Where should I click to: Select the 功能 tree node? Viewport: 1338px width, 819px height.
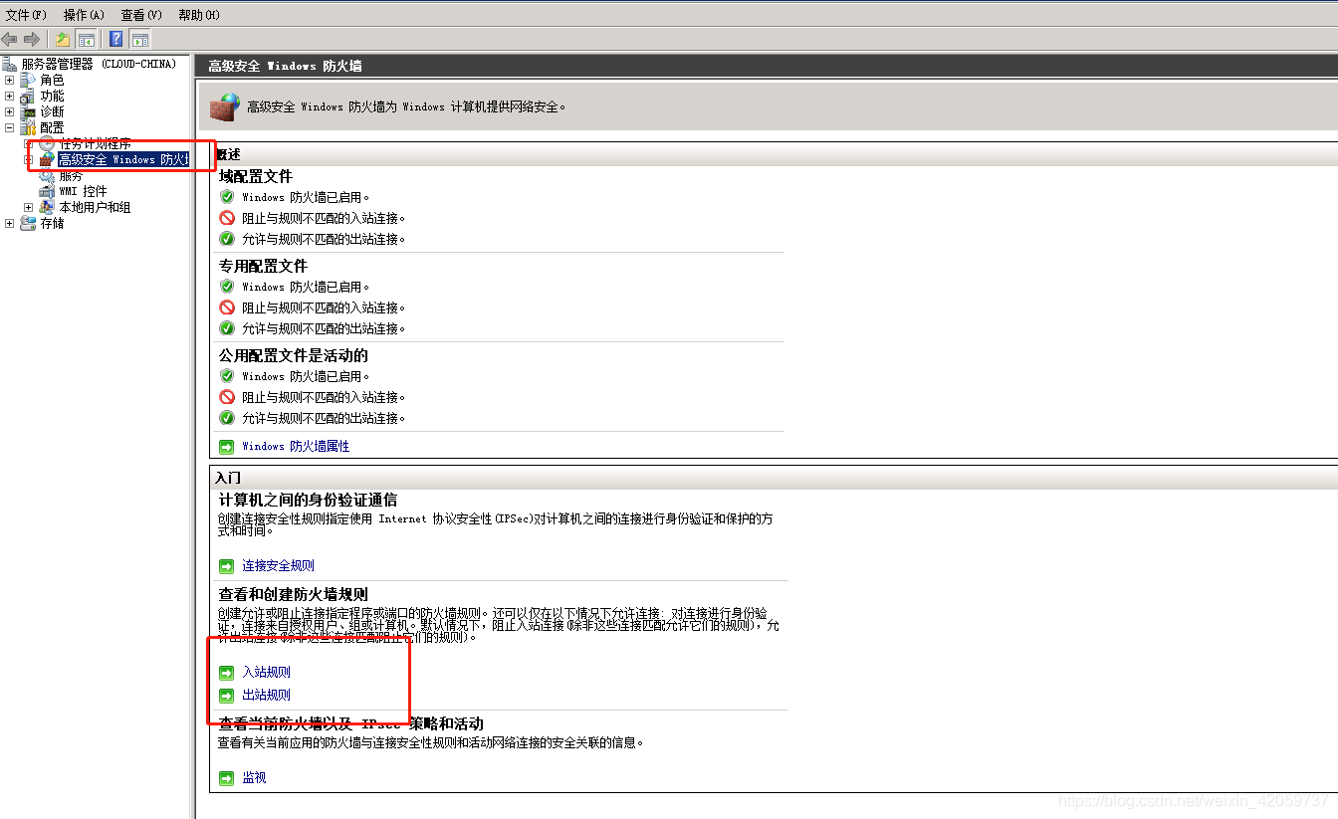[52, 96]
